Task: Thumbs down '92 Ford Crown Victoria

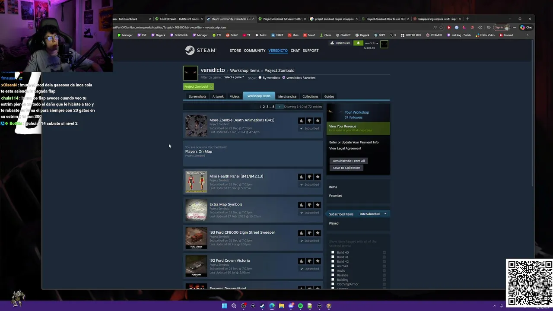Action: (x=309, y=261)
